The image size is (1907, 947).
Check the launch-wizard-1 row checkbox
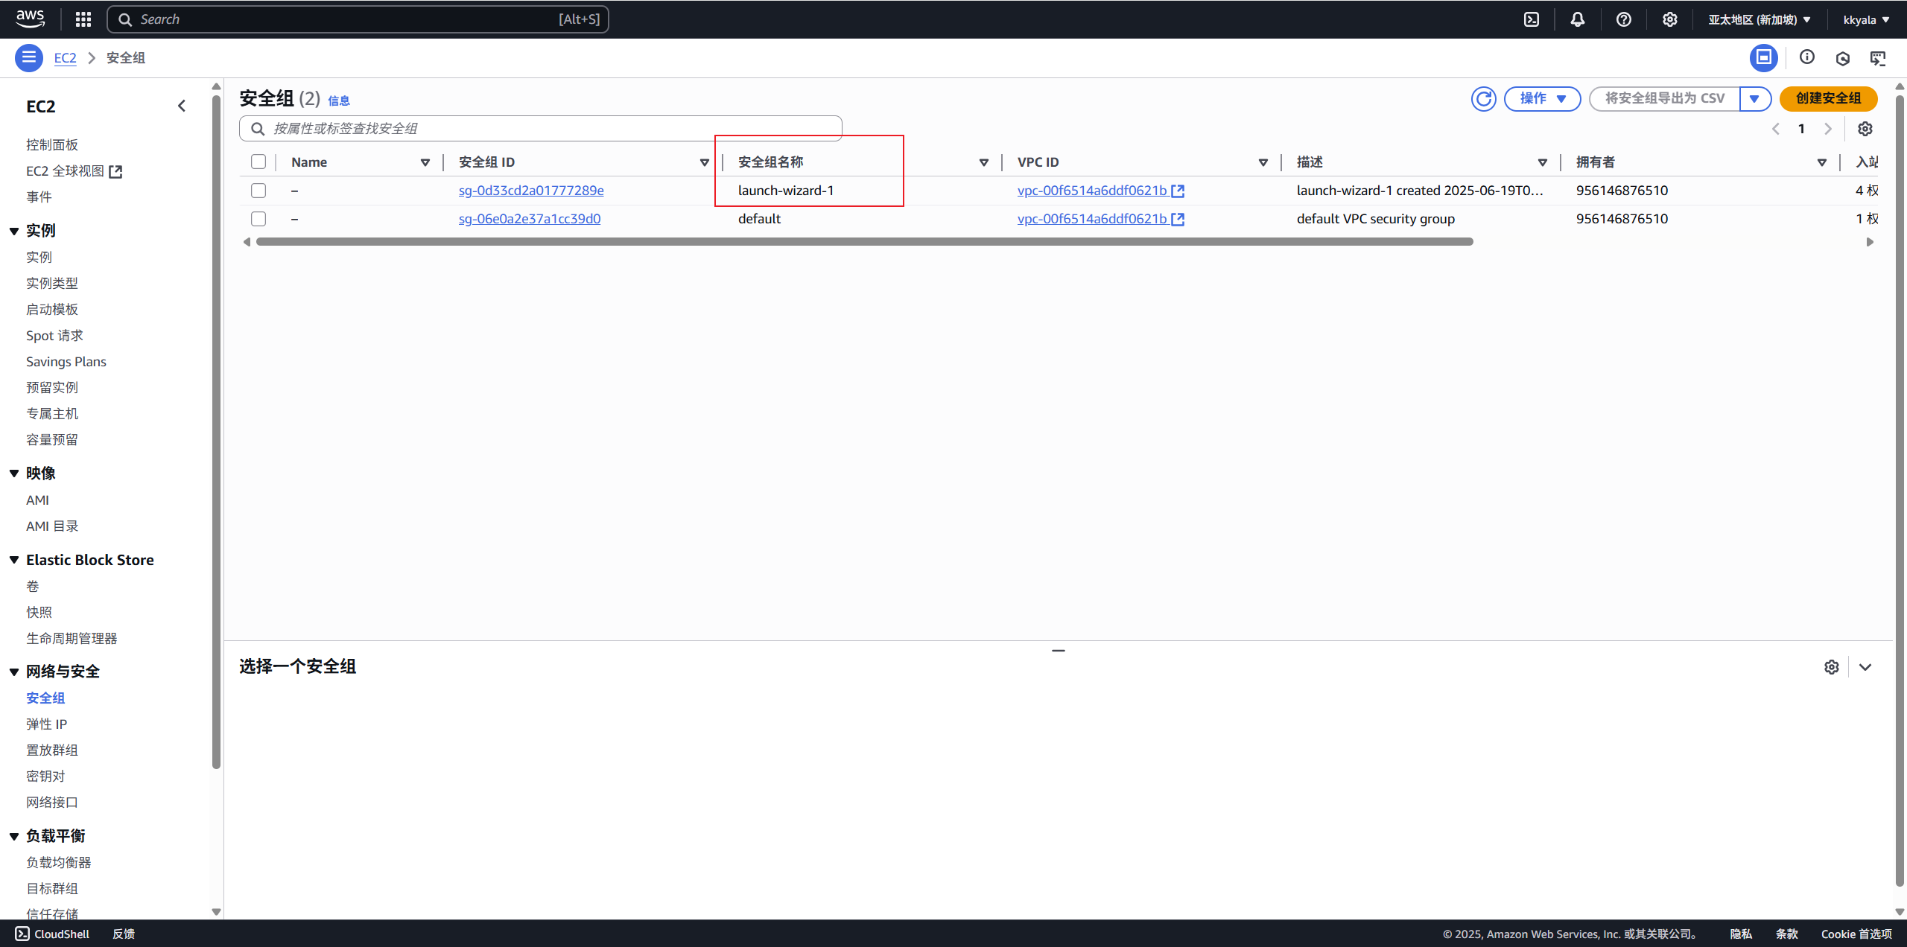(258, 191)
